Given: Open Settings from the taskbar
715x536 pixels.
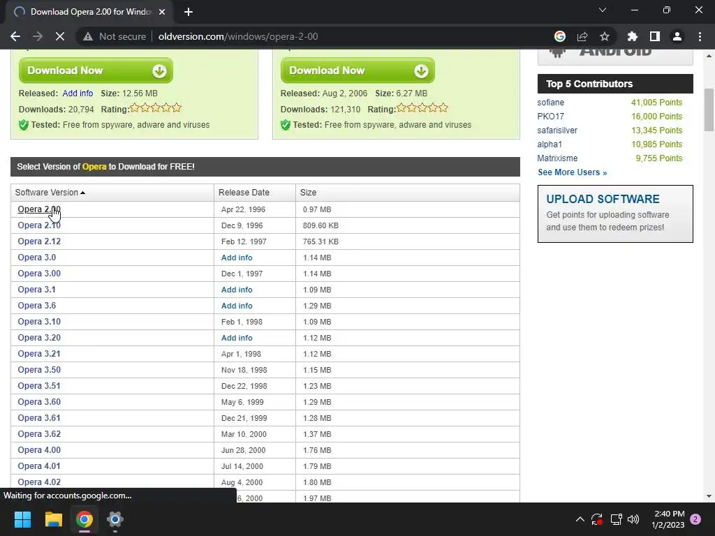Looking at the screenshot, I should pos(115,519).
